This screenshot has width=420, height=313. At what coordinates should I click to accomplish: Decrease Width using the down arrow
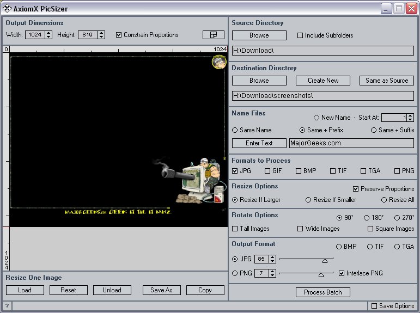48,37
